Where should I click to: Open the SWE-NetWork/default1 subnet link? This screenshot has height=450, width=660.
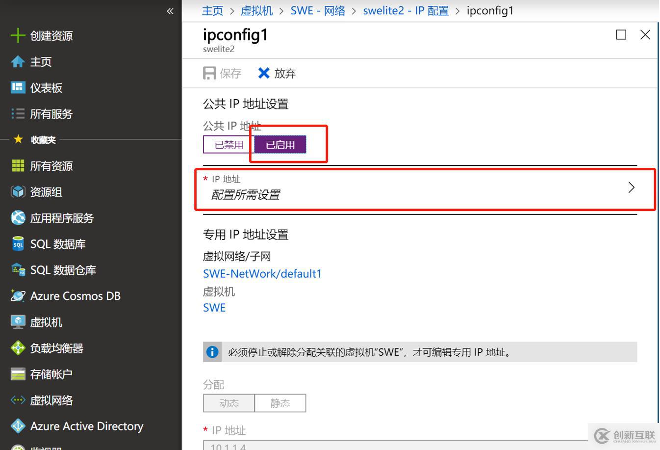(x=262, y=273)
